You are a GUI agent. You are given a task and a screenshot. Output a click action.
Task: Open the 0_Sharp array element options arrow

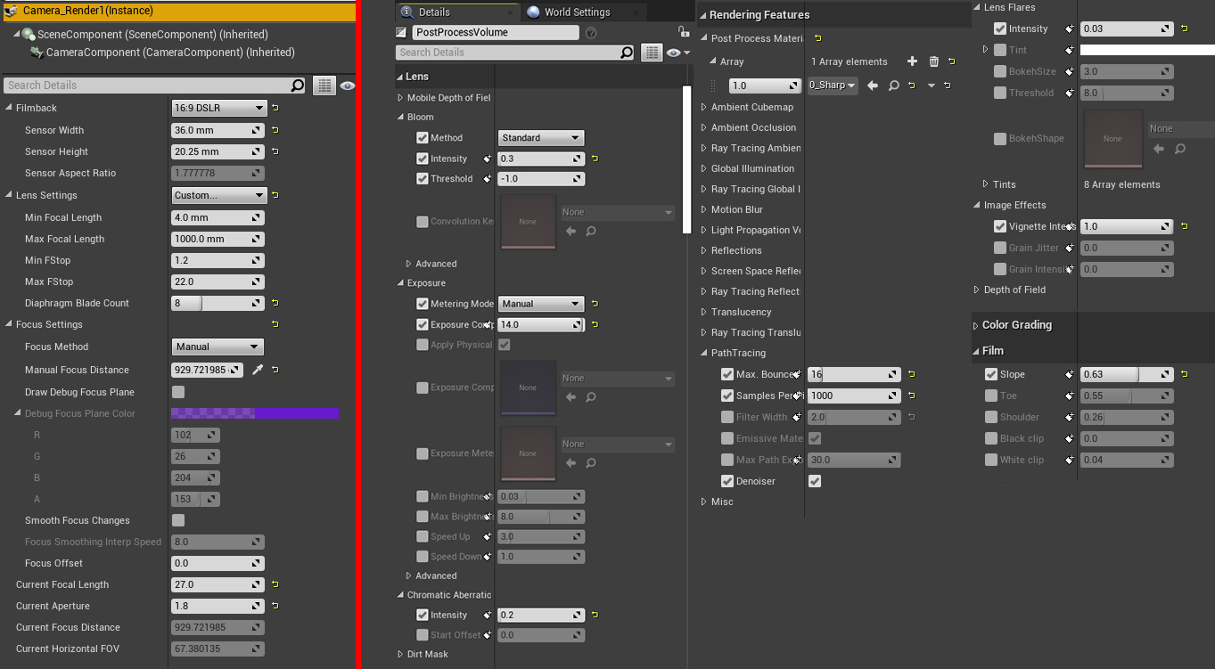click(932, 86)
